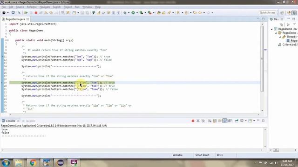The width and height of the screenshot is (298, 167).
Task: Click the Smart Insert status bar entry
Action: pos(202,155)
